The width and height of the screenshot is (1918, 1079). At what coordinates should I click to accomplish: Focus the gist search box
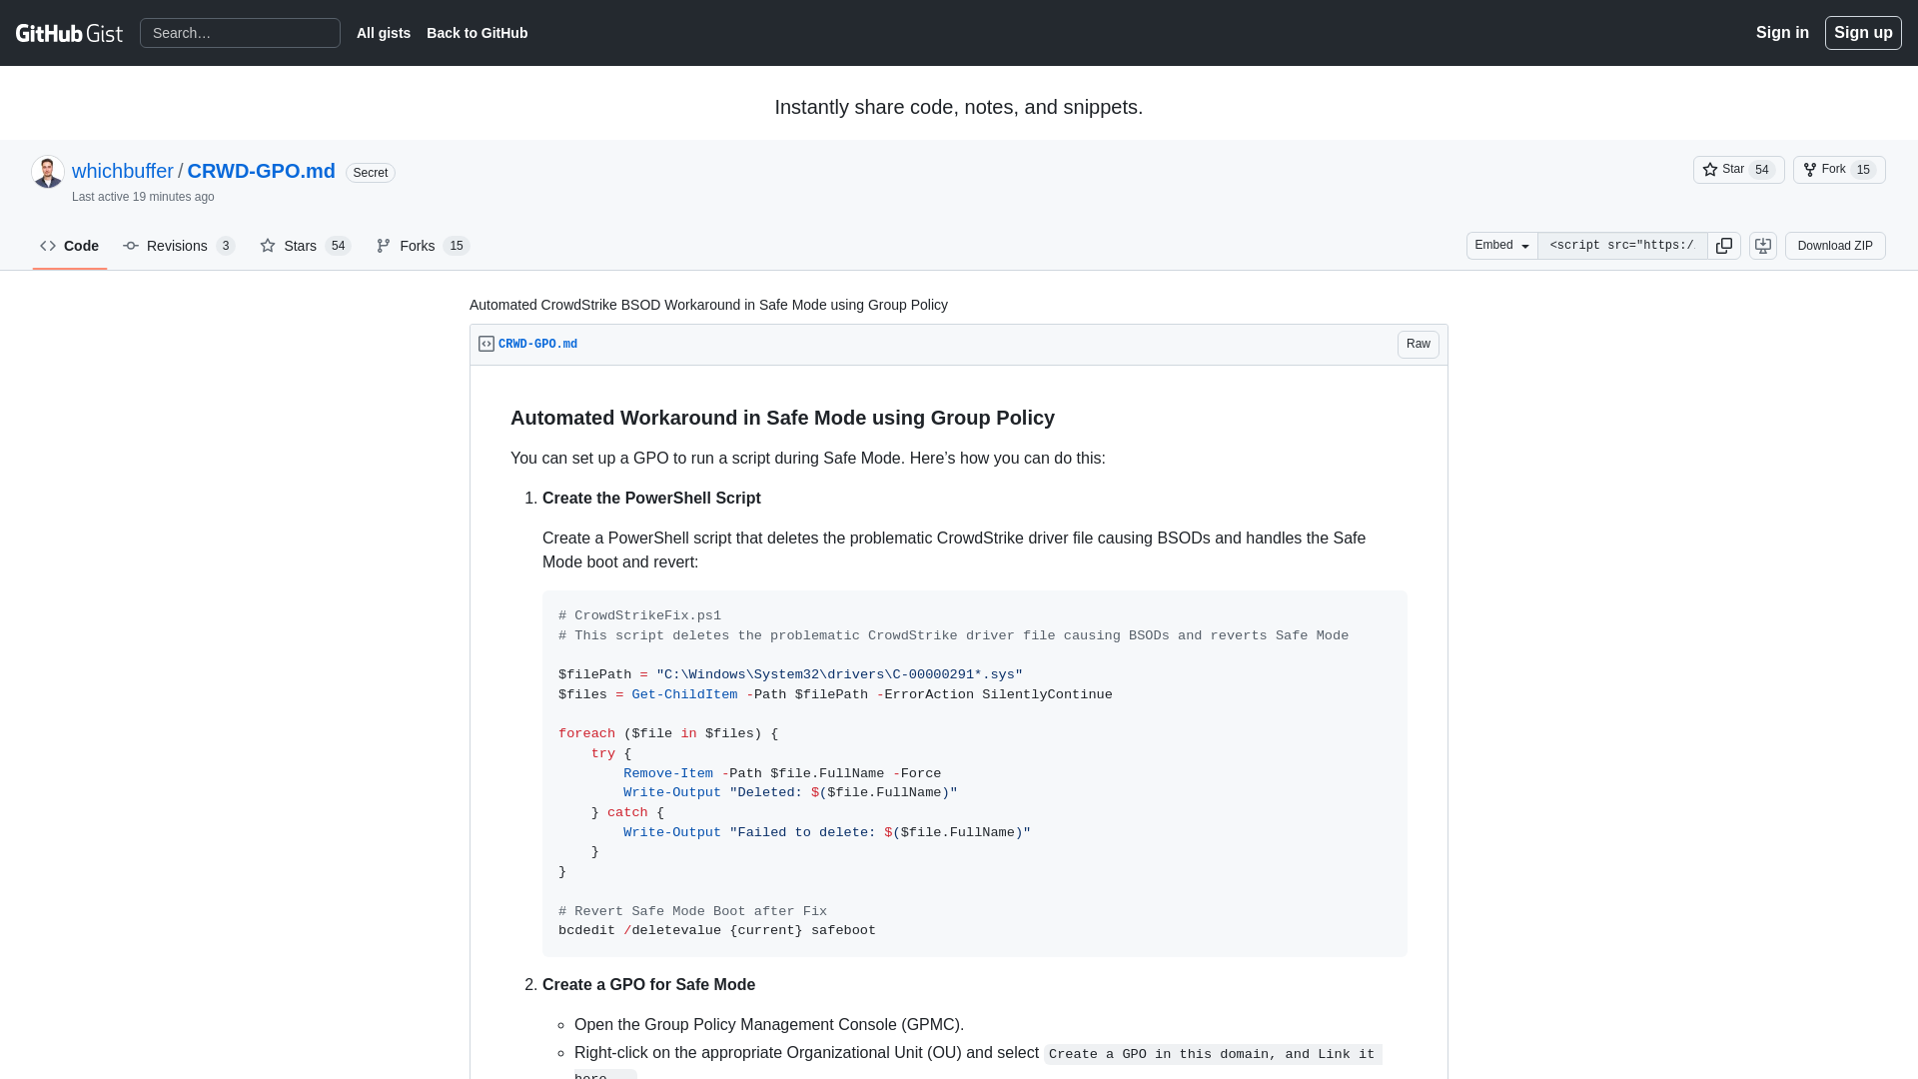pos(240,33)
